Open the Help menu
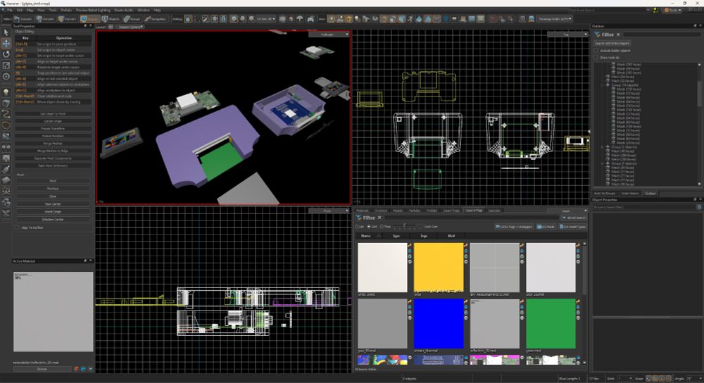 click(x=157, y=10)
